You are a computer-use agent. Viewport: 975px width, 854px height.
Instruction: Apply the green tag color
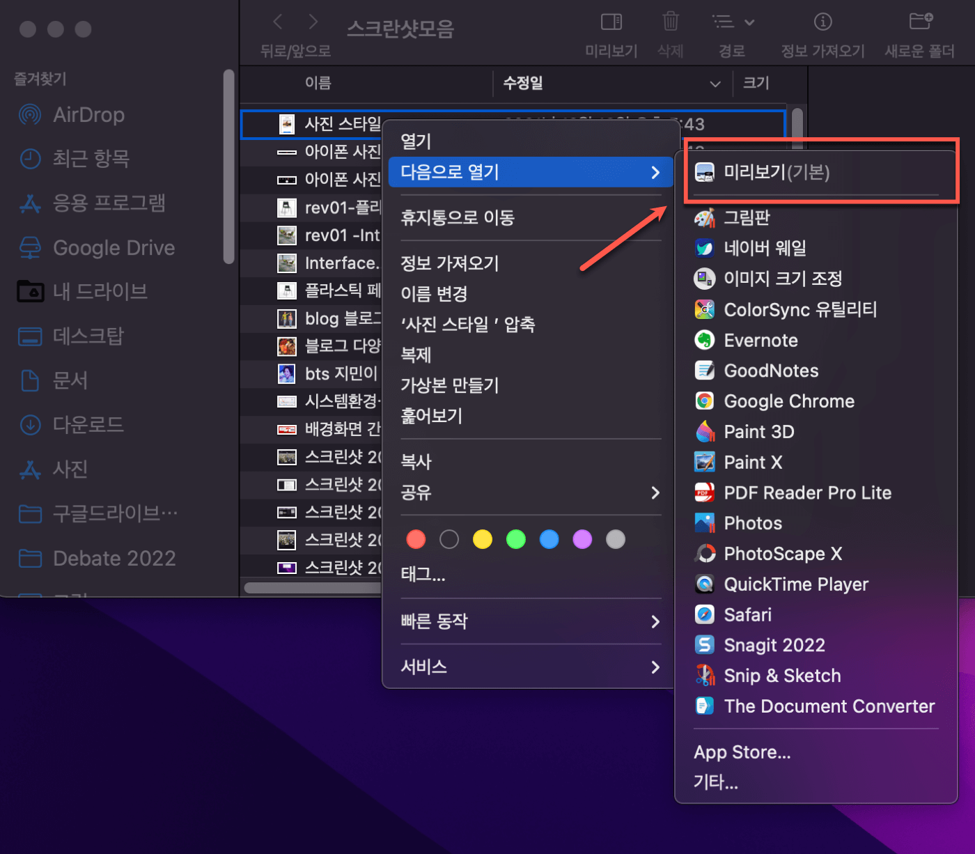516,539
